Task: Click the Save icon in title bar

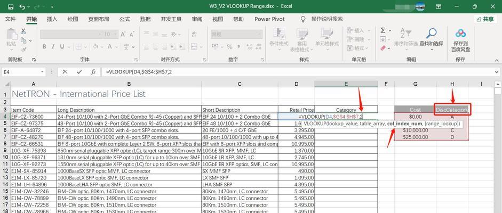Action: (11, 7)
